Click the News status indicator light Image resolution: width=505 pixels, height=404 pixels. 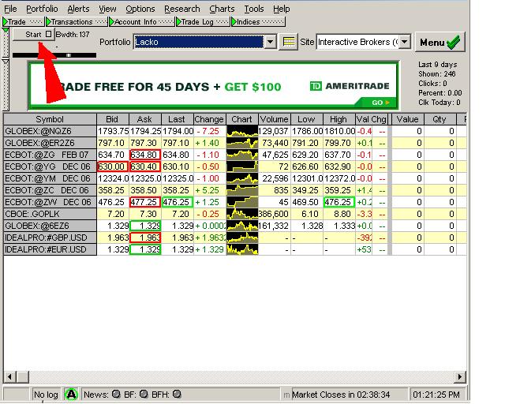click(115, 394)
